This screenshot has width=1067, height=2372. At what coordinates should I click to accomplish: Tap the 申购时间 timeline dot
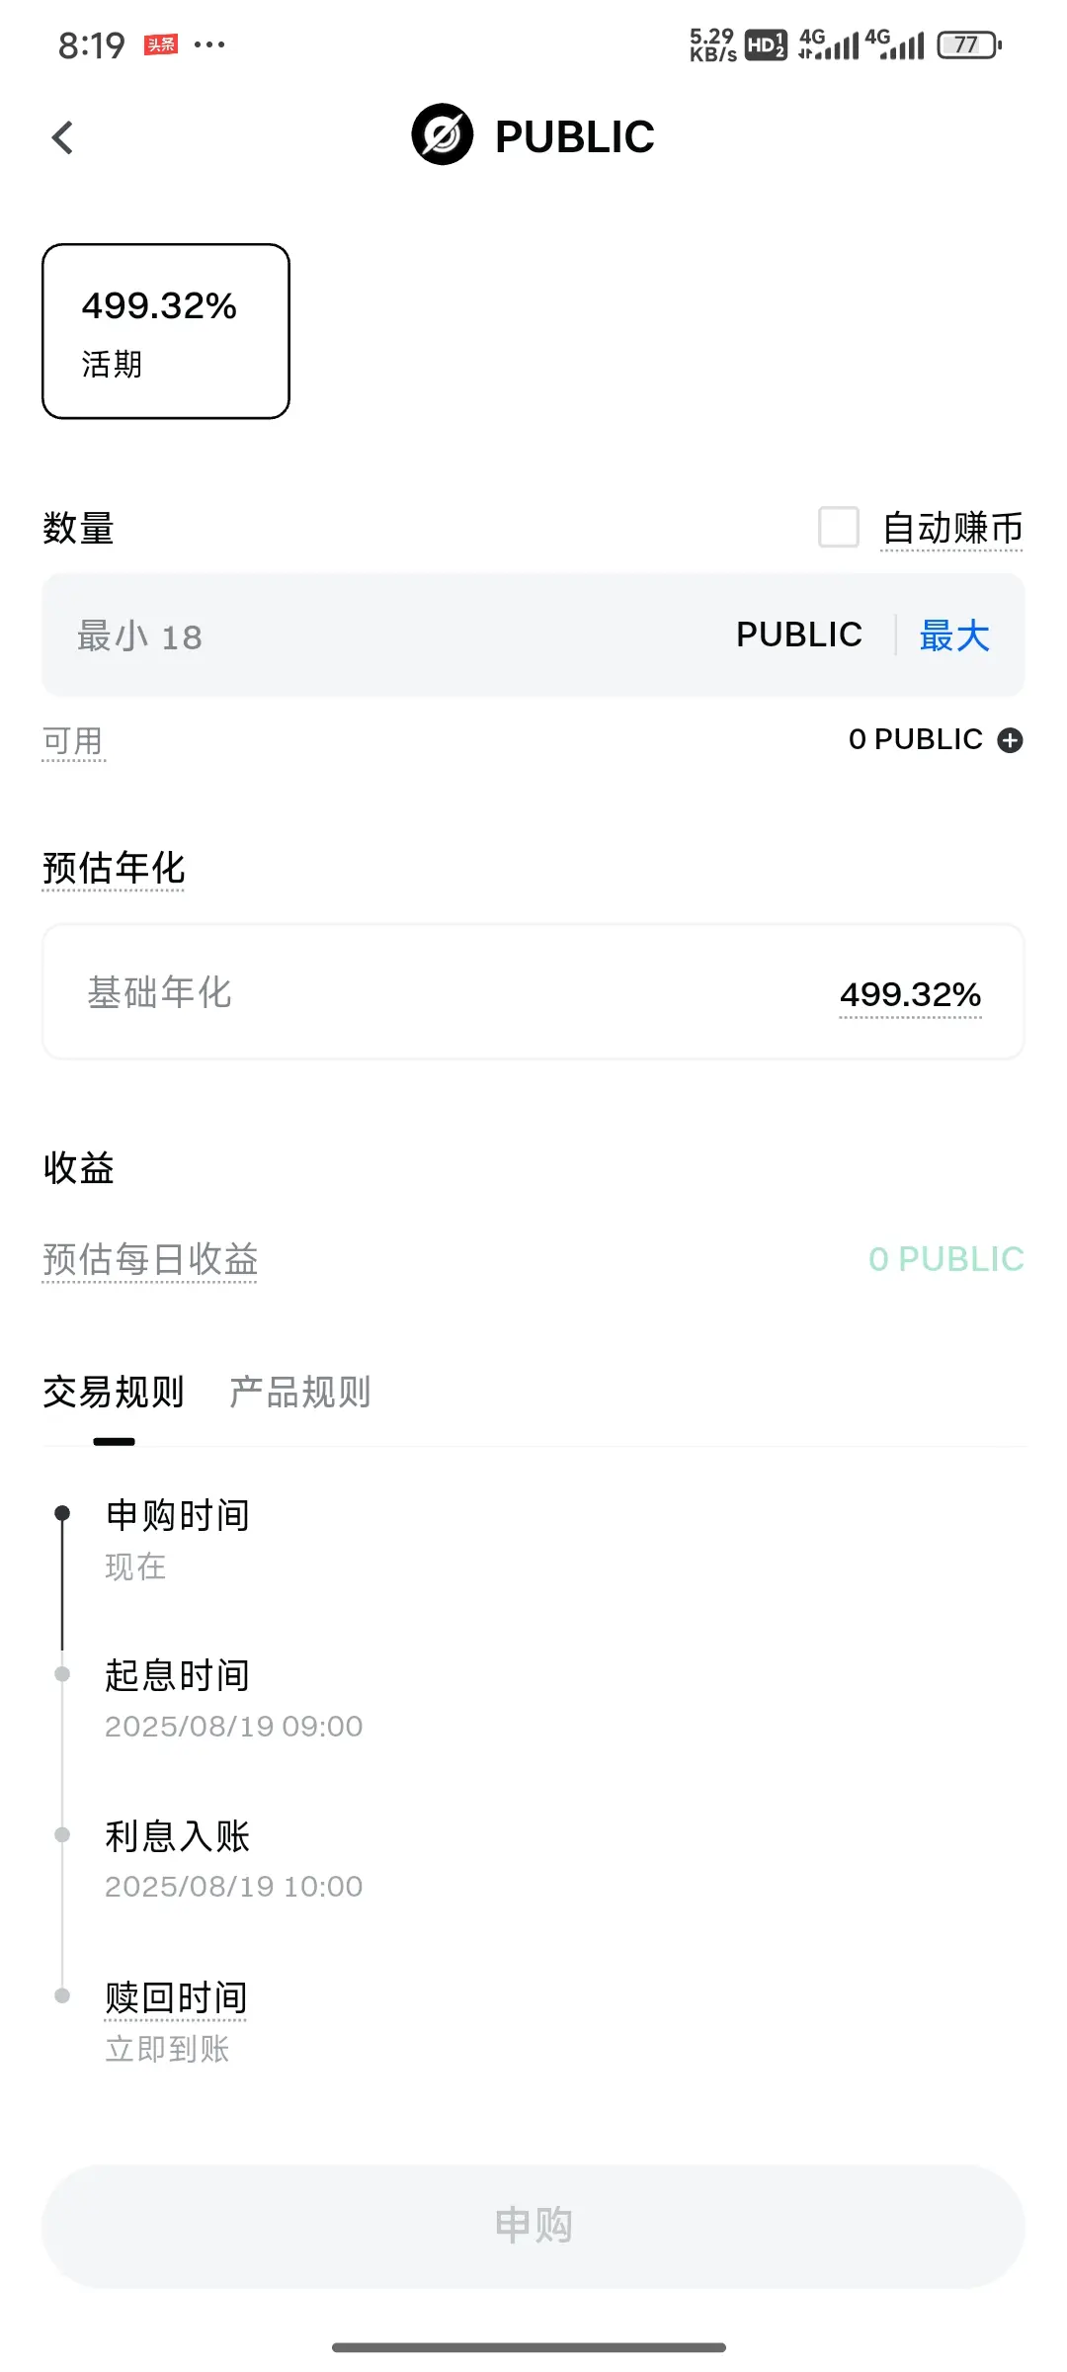coord(62,1513)
